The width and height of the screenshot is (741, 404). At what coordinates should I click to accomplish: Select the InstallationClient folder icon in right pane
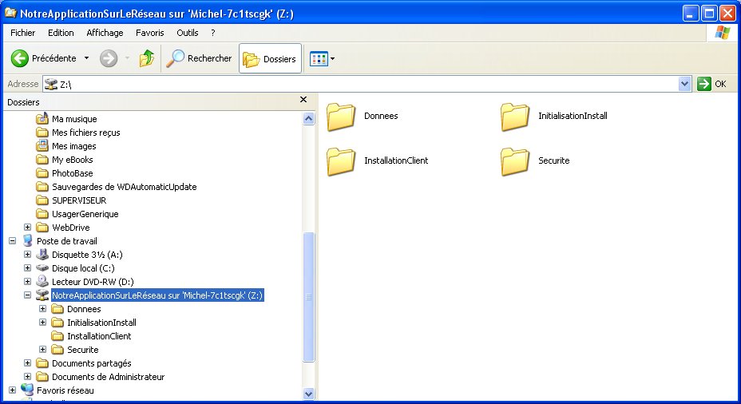[341, 161]
